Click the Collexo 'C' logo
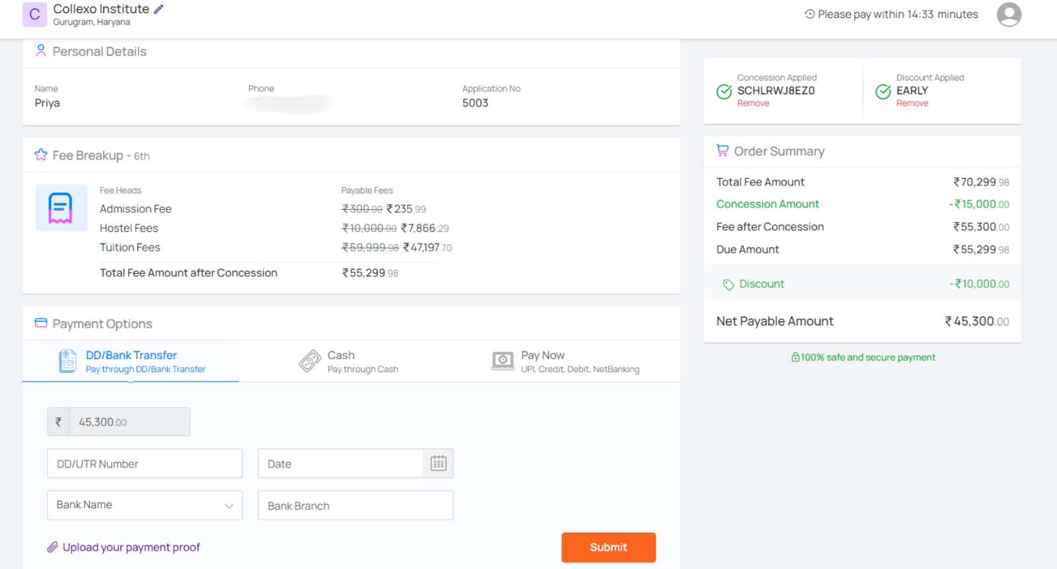Image resolution: width=1057 pixels, height=569 pixels. [x=34, y=15]
